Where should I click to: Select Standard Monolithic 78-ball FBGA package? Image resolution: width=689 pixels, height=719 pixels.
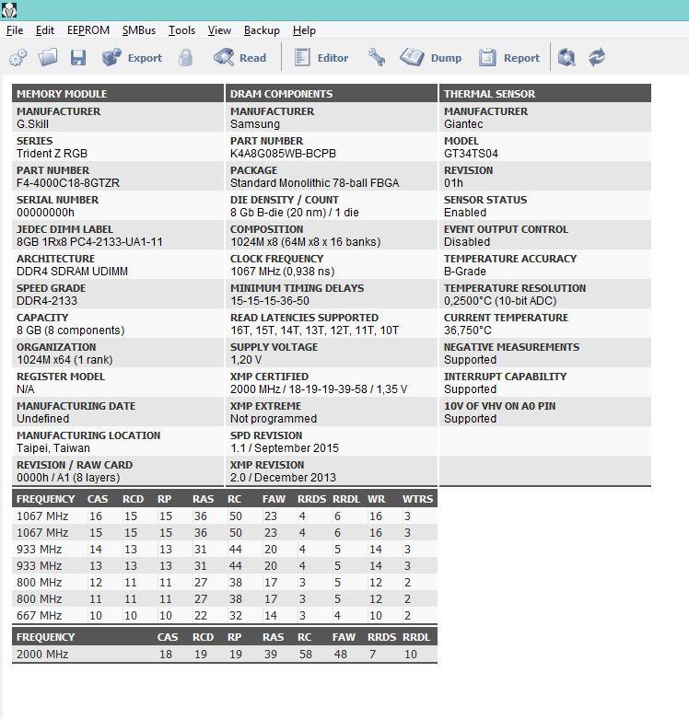coord(315,183)
